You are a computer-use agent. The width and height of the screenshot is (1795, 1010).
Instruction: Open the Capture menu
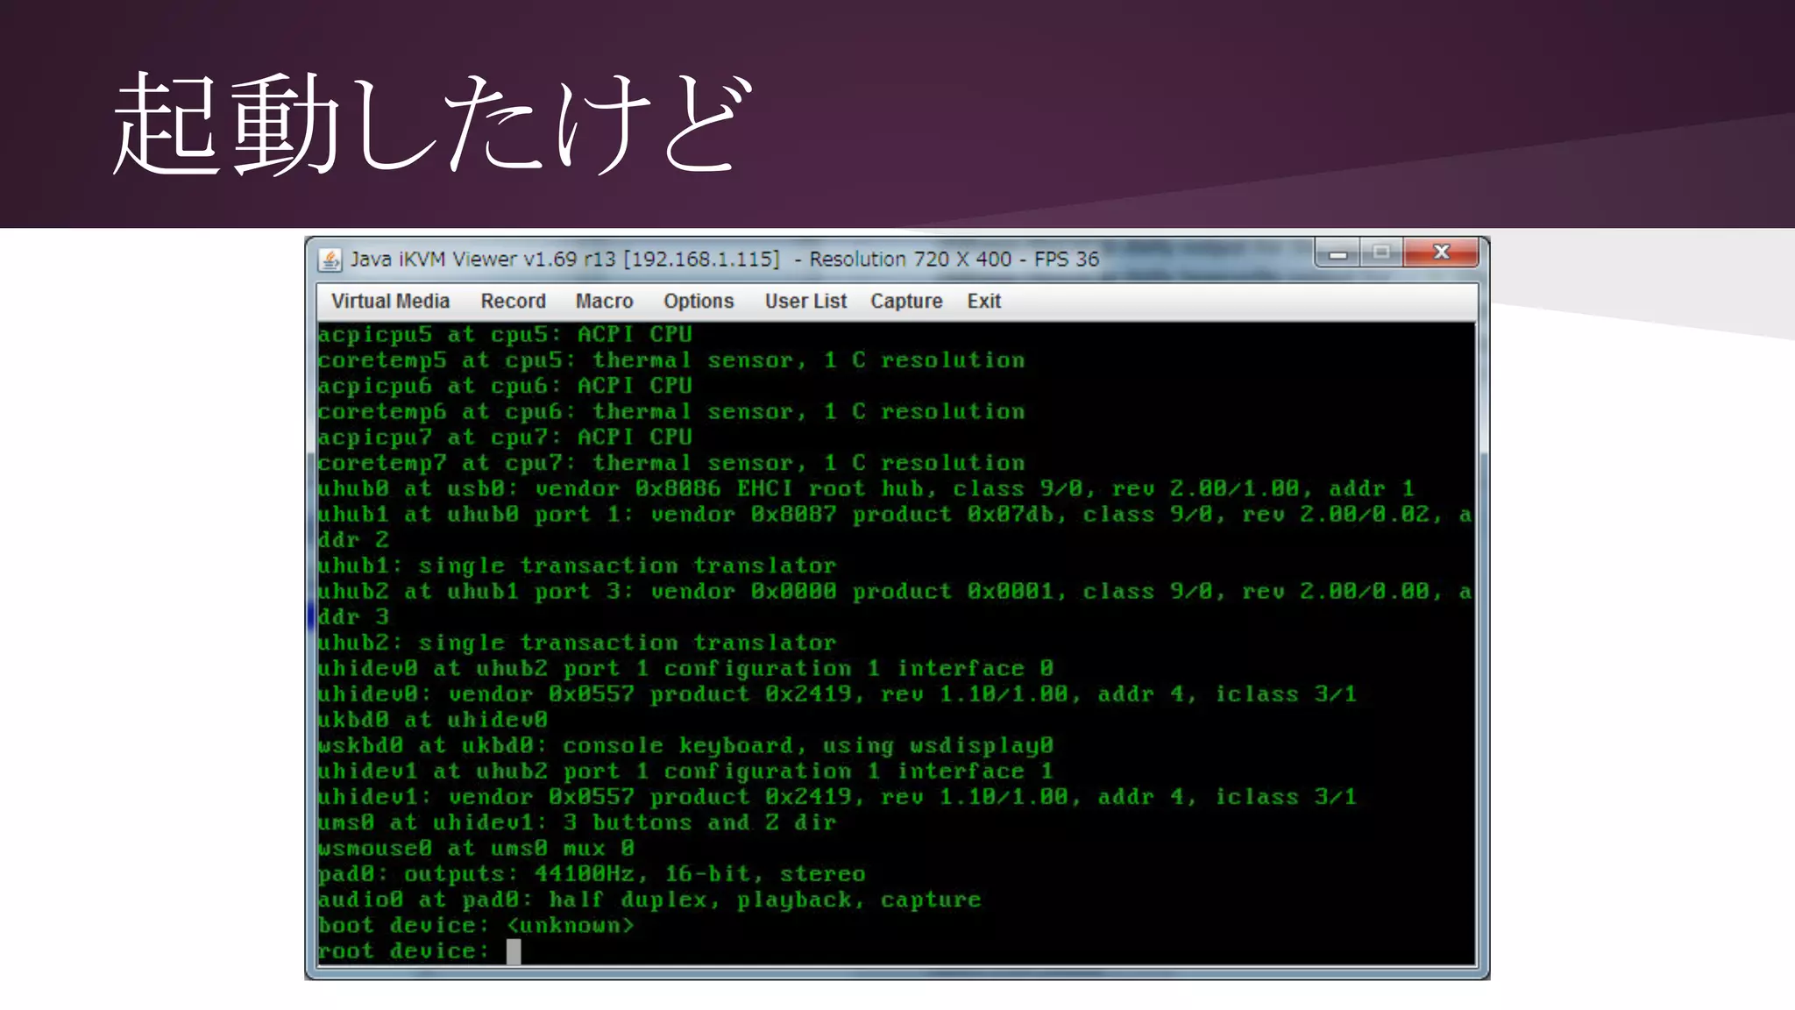click(906, 302)
